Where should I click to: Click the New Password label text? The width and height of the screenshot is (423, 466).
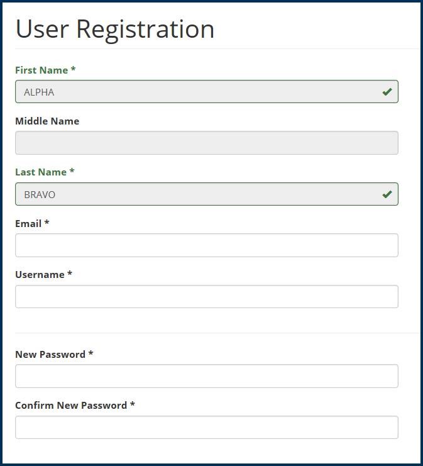coord(50,354)
